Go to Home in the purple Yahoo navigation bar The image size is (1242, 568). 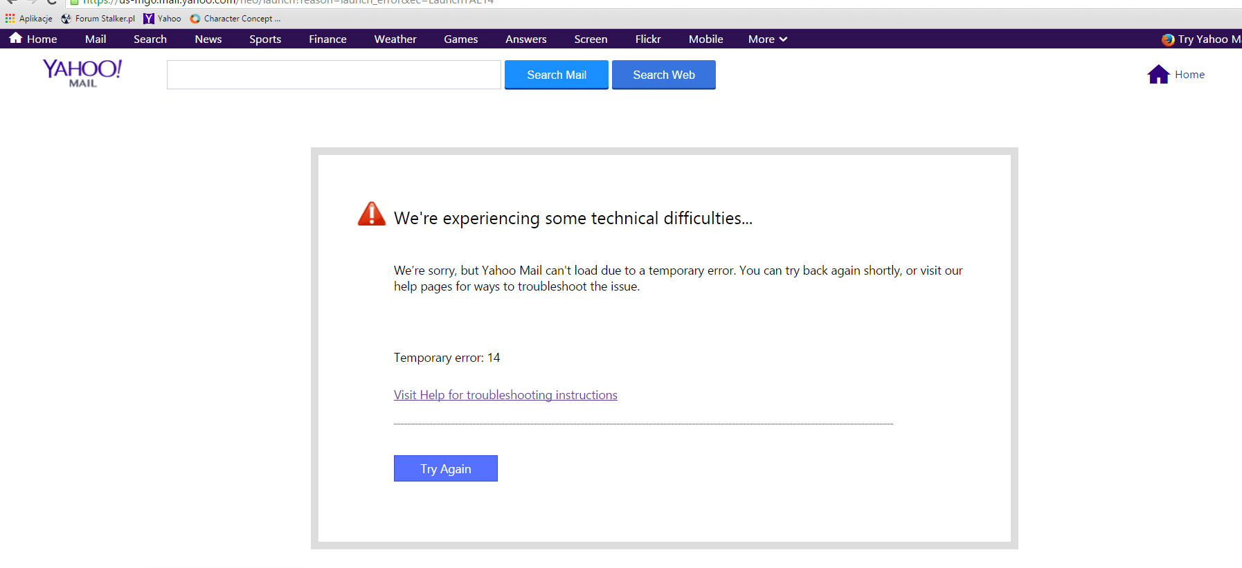(x=33, y=39)
